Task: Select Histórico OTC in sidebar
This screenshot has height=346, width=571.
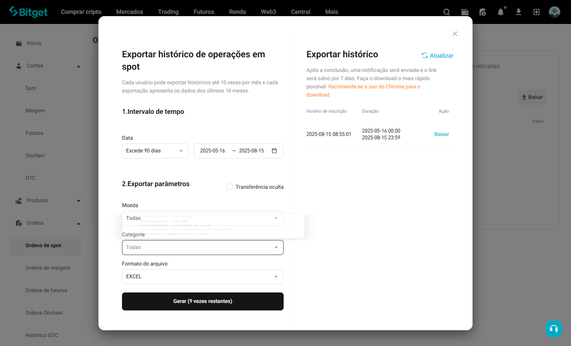Action: pyautogui.click(x=42, y=336)
